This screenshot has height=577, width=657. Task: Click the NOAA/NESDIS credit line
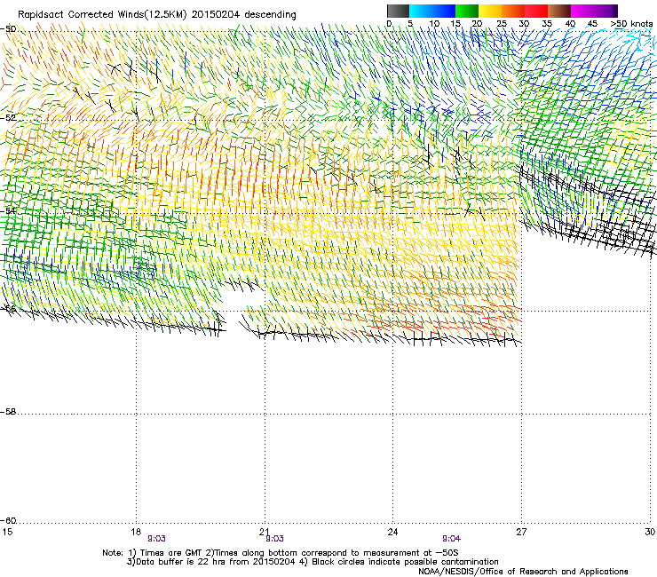click(x=523, y=572)
